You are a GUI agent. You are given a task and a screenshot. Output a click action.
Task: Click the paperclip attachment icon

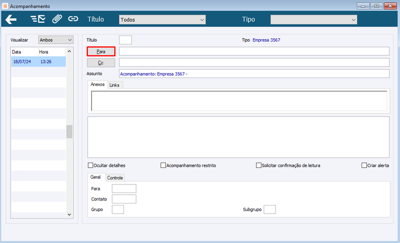click(x=57, y=19)
